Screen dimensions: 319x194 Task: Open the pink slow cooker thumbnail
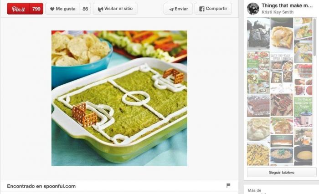303,112
